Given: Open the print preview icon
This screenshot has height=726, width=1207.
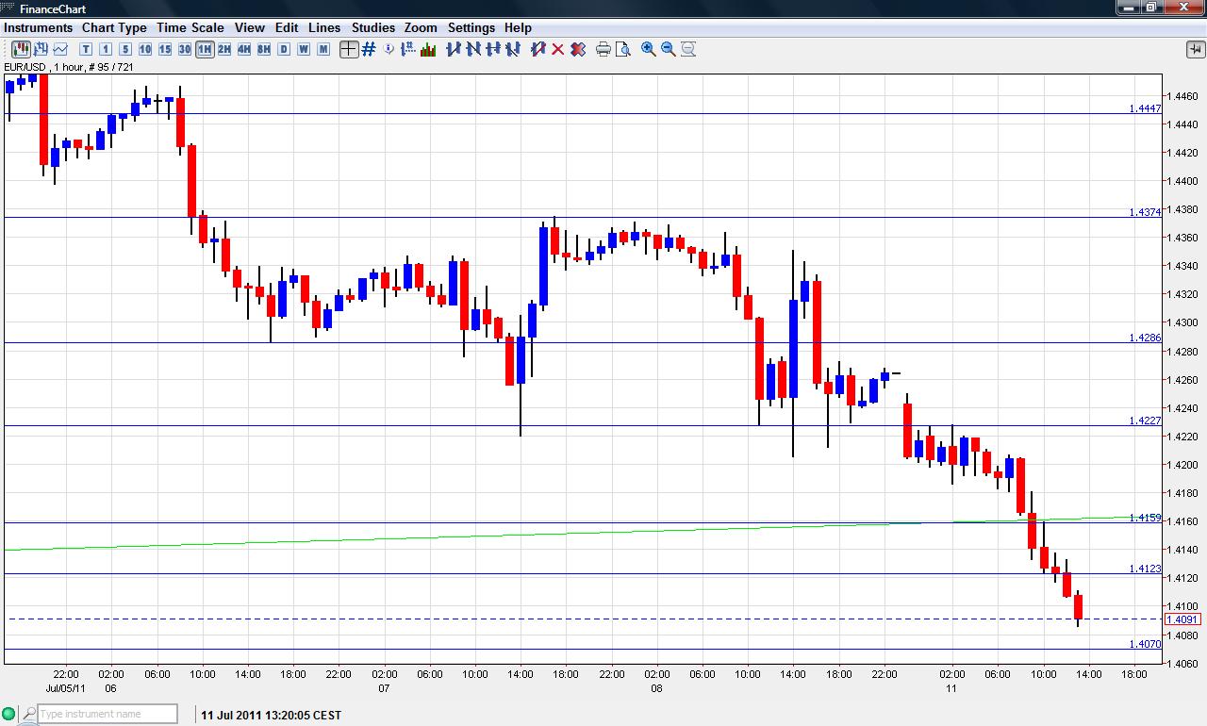Looking at the screenshot, I should pyautogui.click(x=622, y=49).
